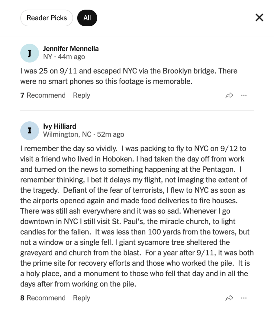
Task: Select the All comments tab
Action: click(x=87, y=18)
